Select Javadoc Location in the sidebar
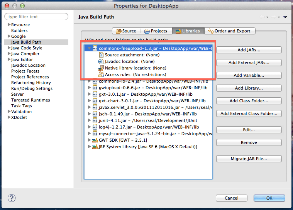This screenshot has height=210, width=293. pyautogui.click(x=28, y=65)
